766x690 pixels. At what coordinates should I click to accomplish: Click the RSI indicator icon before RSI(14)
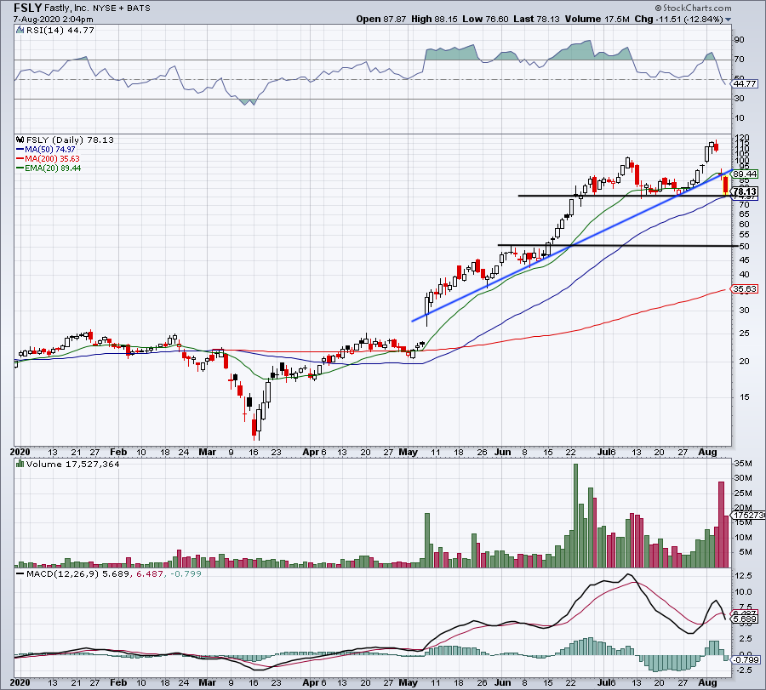click(20, 31)
